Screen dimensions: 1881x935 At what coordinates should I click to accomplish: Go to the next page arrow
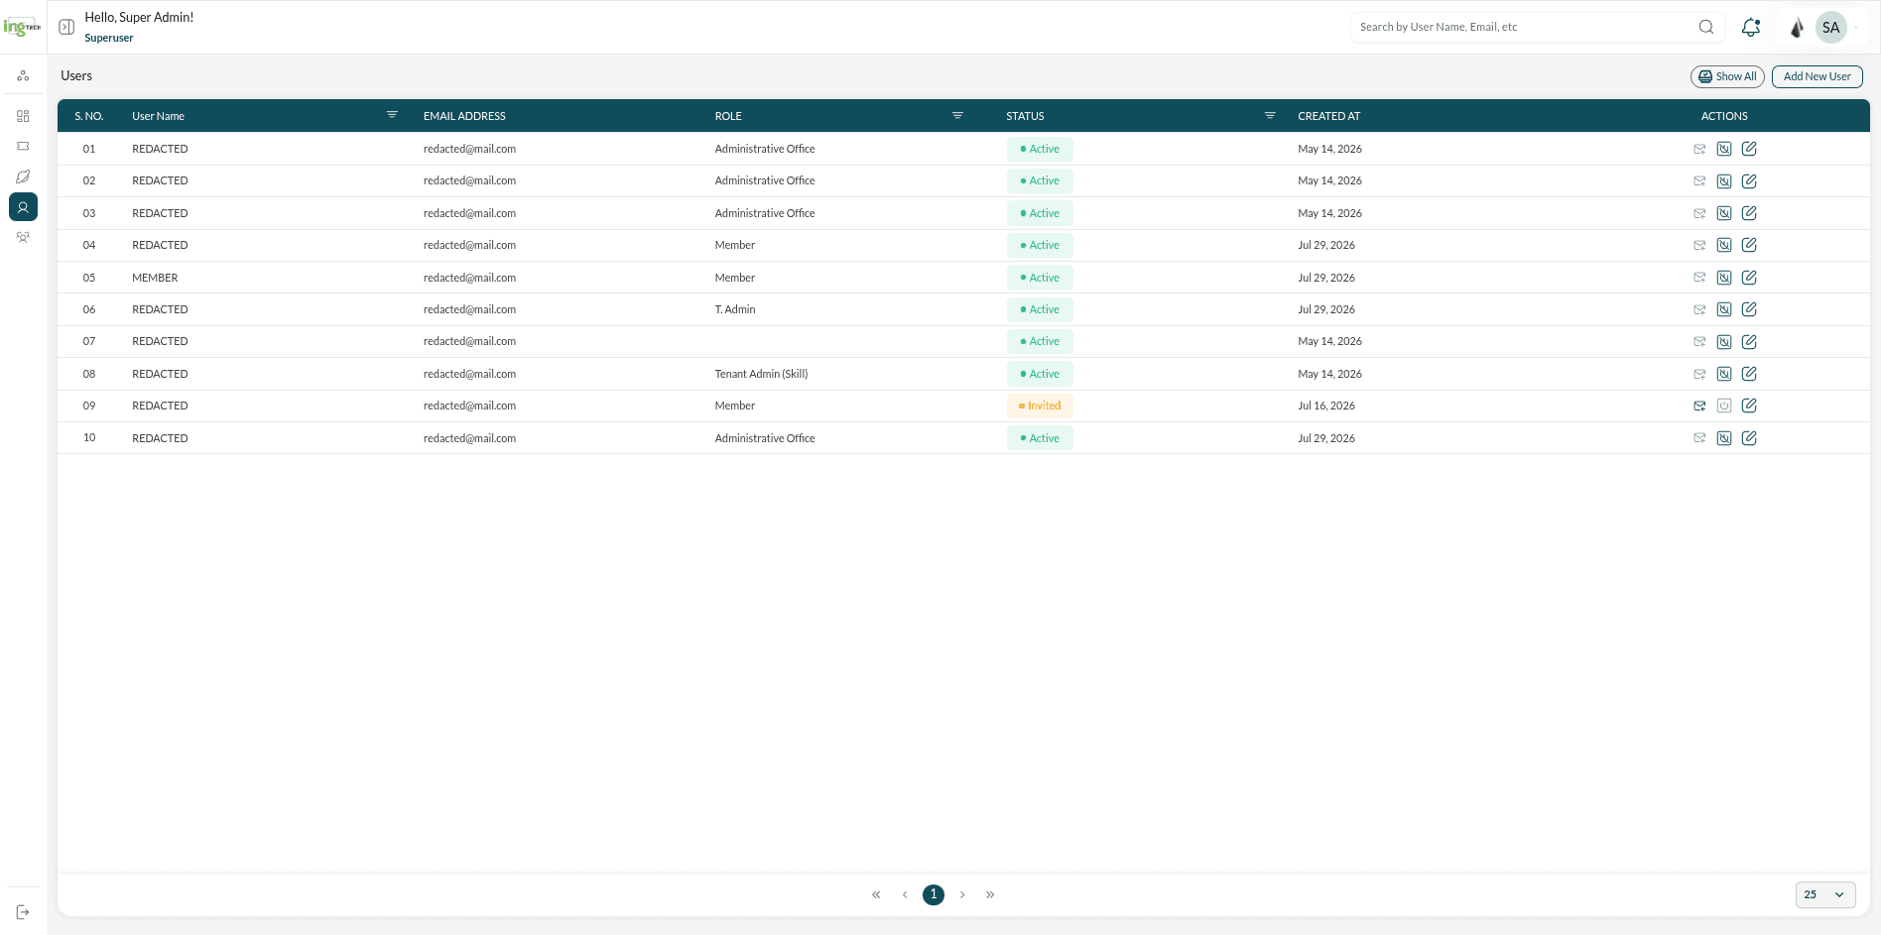(962, 894)
